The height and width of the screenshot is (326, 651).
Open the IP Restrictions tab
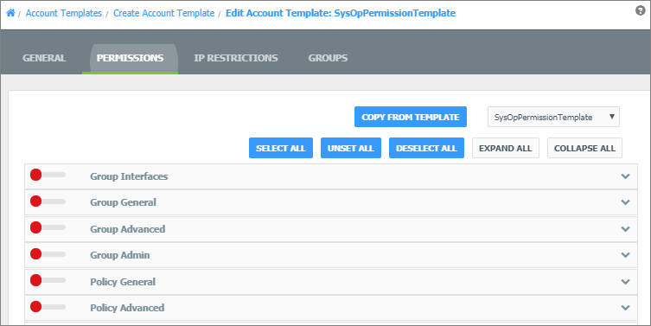236,58
